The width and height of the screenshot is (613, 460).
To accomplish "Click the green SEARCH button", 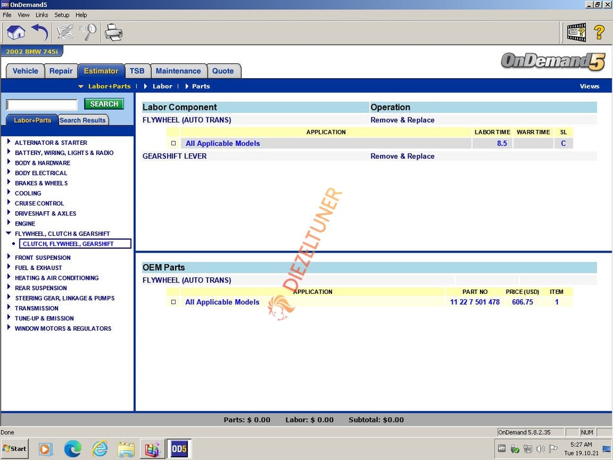I will tap(104, 104).
